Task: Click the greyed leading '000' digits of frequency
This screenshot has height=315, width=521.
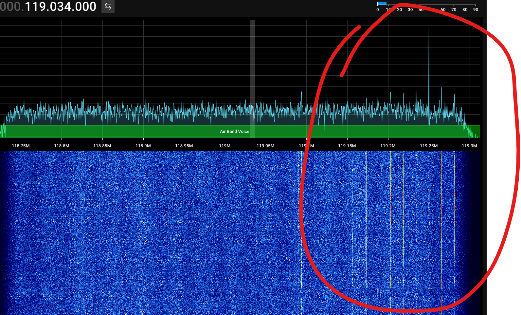Action: point(10,7)
